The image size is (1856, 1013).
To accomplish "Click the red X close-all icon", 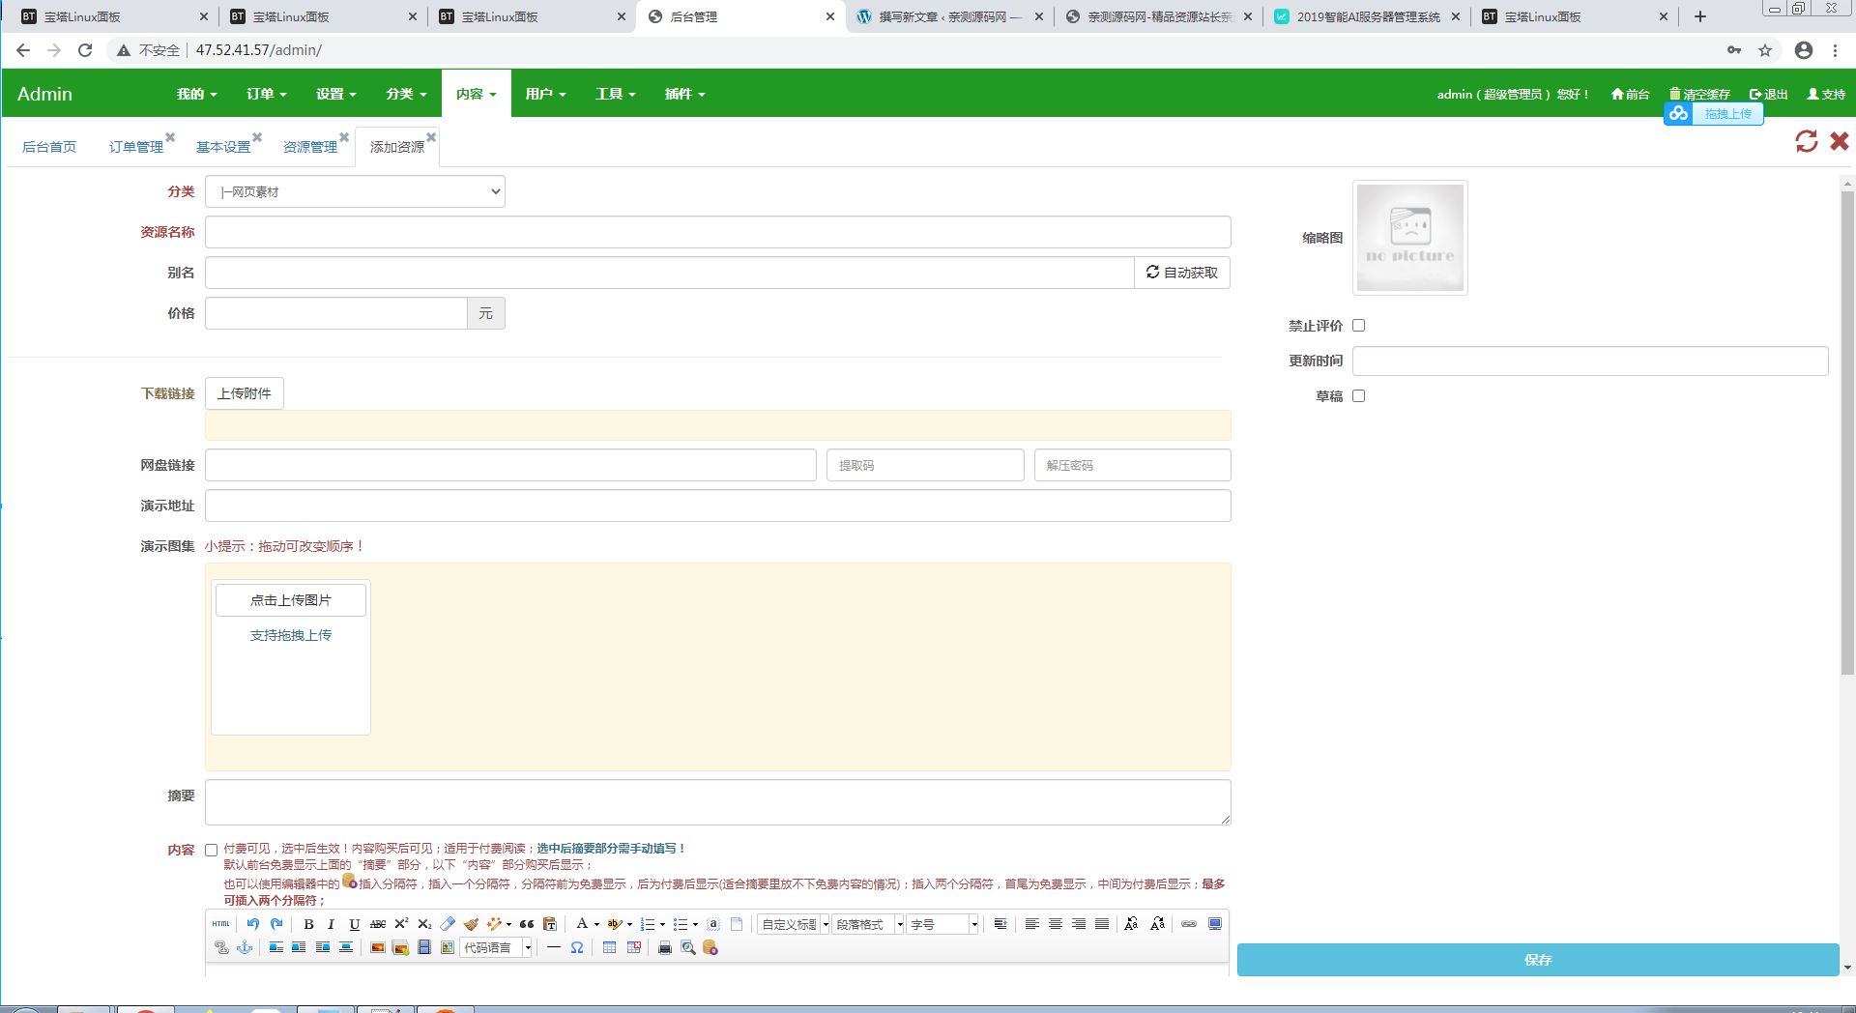I will [x=1840, y=141].
